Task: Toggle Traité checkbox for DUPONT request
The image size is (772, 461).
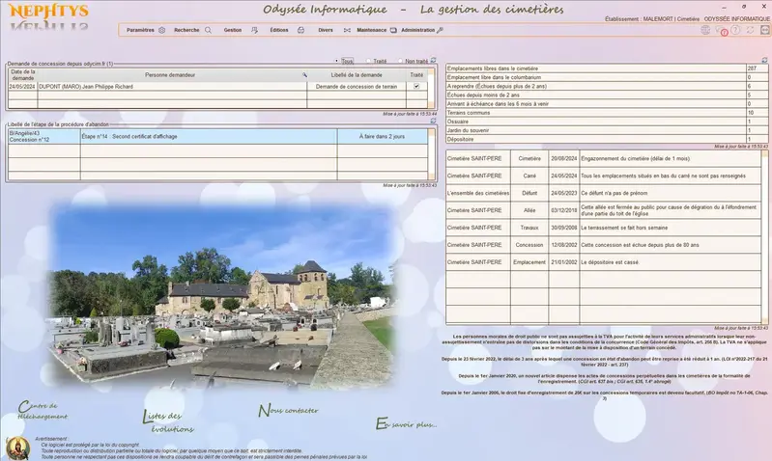Action: click(x=416, y=86)
